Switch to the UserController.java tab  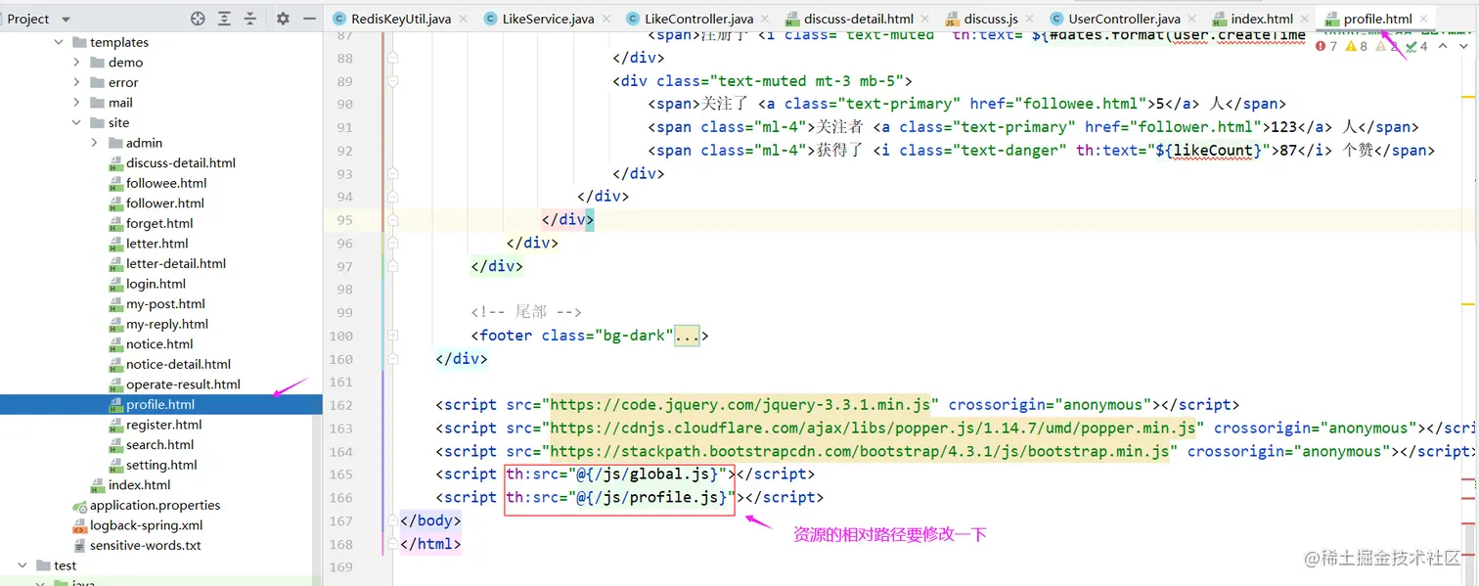click(1123, 19)
